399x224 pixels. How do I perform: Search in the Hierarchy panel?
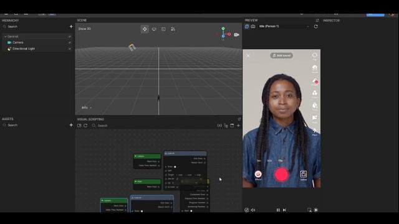34,26
